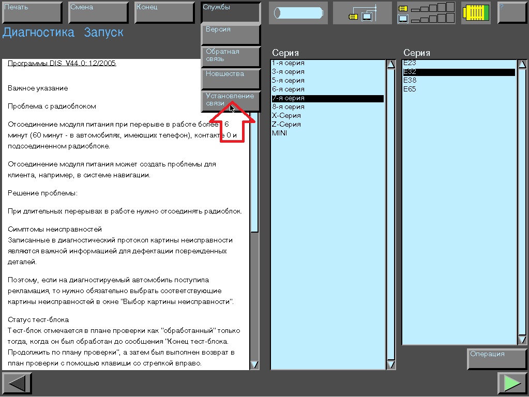
Task: Select Установление связи from Службы menu
Action: (231, 100)
